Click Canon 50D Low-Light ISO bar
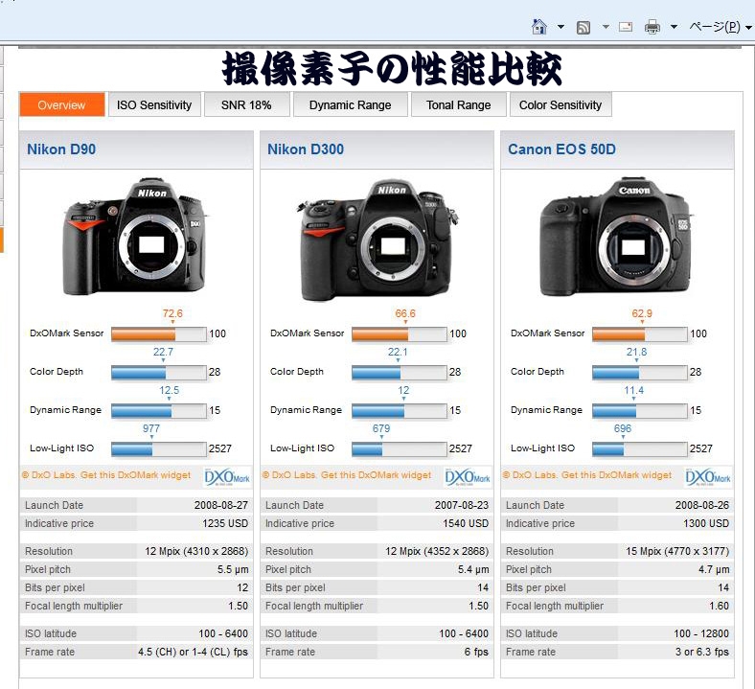This screenshot has width=755, height=689. pyautogui.click(x=639, y=449)
